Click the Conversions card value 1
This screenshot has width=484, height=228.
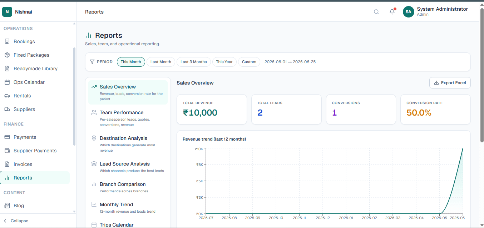334,113
